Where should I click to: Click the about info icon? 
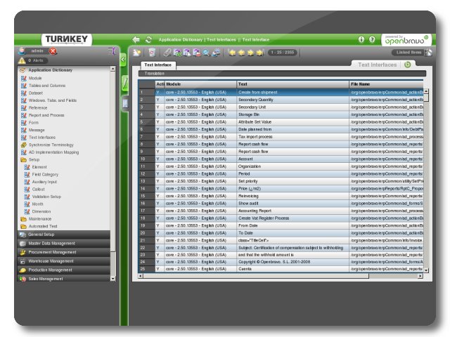point(362,40)
